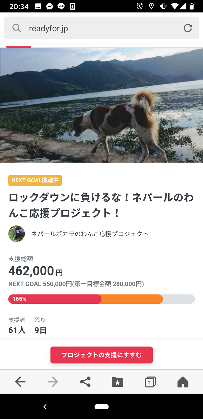Screen dimensions: 203x419
Task: Go back with the browser back arrow
Action: (20, 382)
